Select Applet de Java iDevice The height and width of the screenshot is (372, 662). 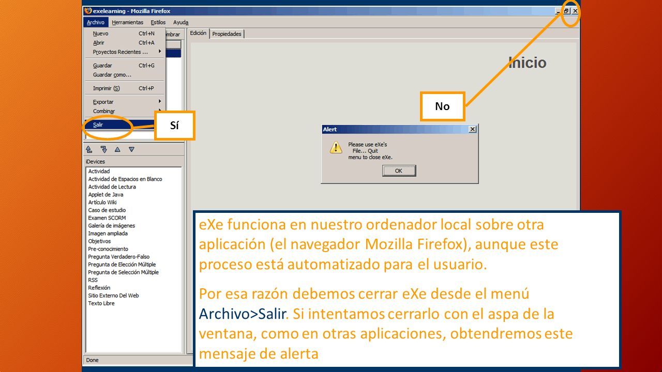(x=106, y=195)
